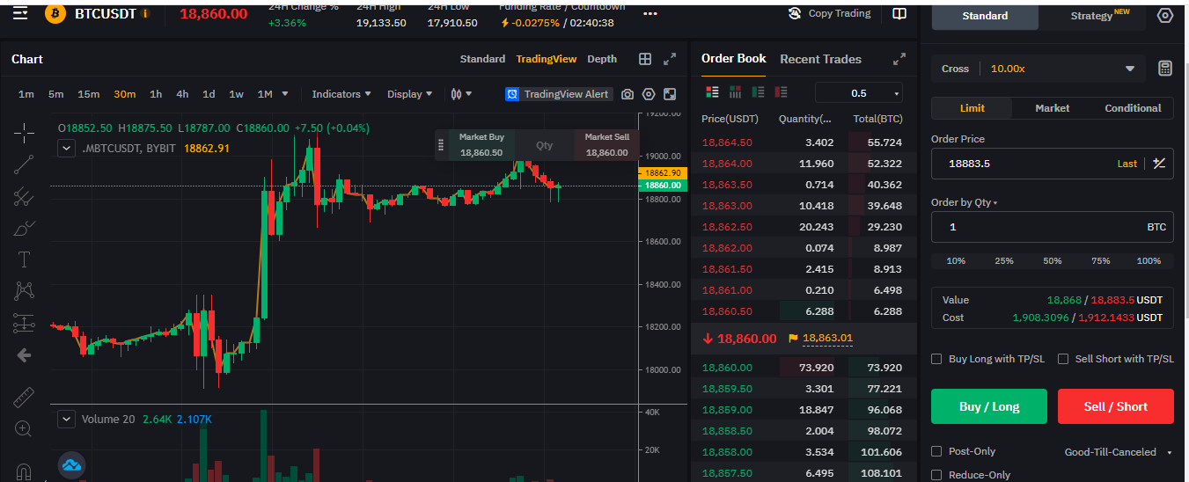Click the Bitcoin coin logo

click(55, 14)
